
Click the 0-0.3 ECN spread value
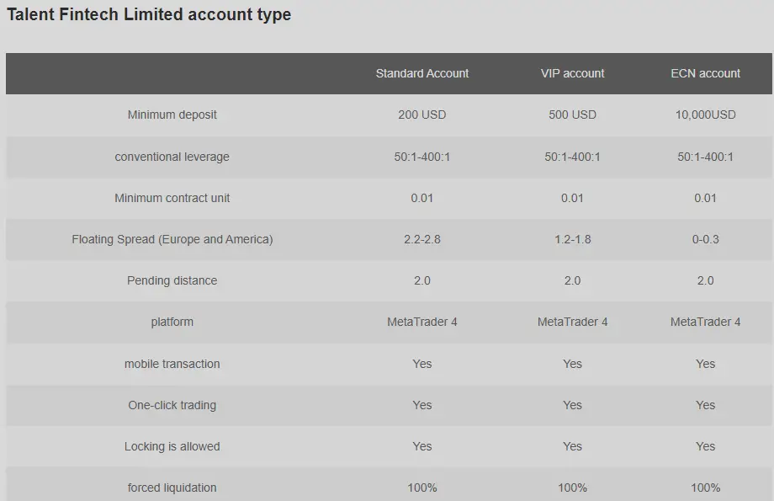point(705,239)
